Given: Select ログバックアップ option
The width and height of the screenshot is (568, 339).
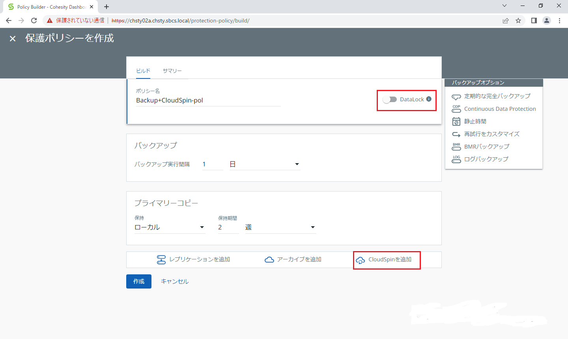Looking at the screenshot, I should tap(480, 159).
